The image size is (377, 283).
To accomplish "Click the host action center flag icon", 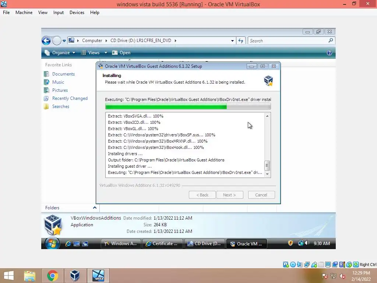I will click(x=325, y=276).
